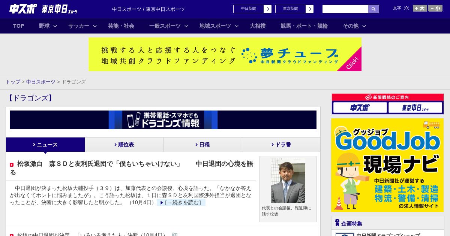Open the 地域スポーツ menu
This screenshot has height=236, width=450.
[x=215, y=26]
